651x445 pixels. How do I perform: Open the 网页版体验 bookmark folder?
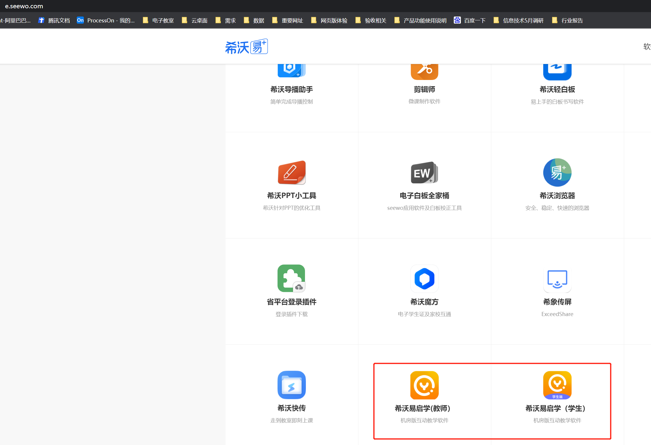(x=329, y=20)
